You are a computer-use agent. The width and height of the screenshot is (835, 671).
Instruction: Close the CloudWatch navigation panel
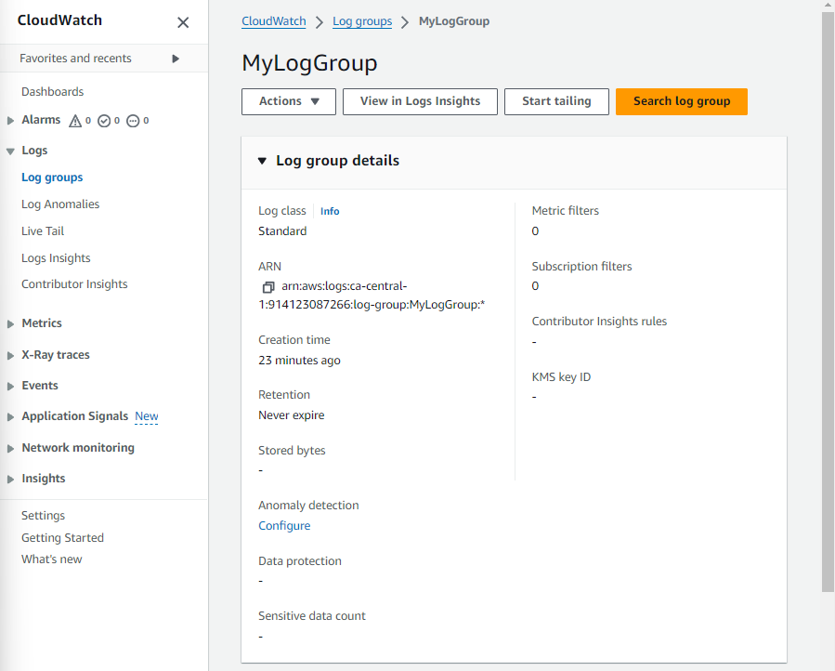[183, 22]
